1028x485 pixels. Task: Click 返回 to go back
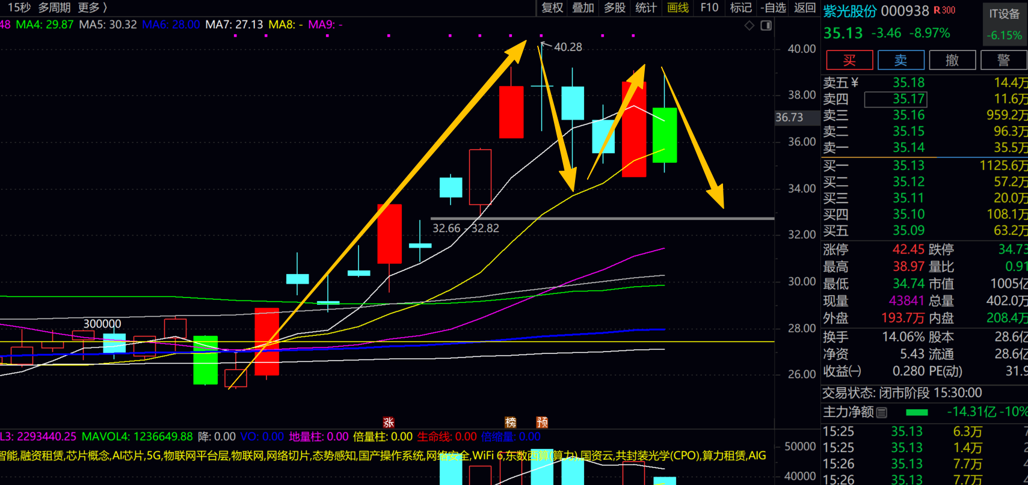pyautogui.click(x=805, y=8)
